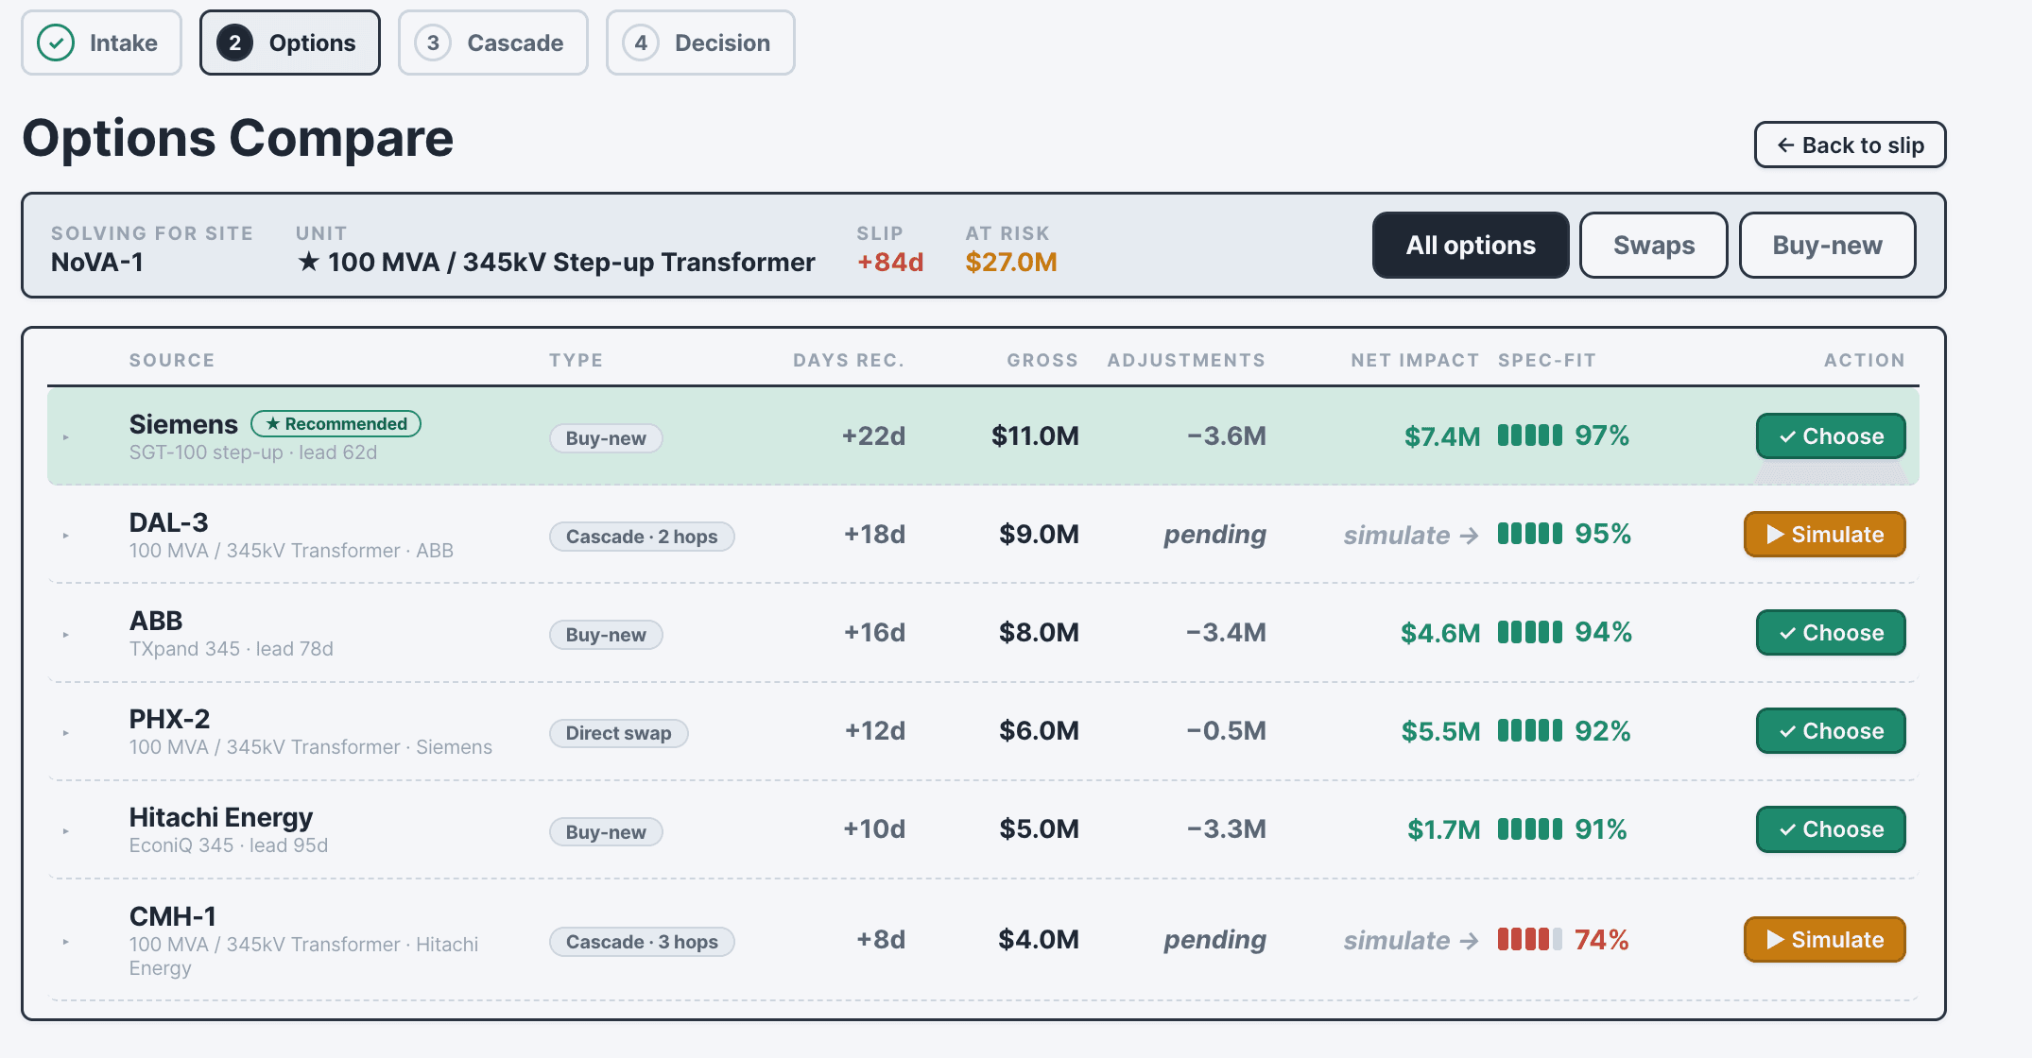Sort by the Adjustments column header

tap(1186, 360)
